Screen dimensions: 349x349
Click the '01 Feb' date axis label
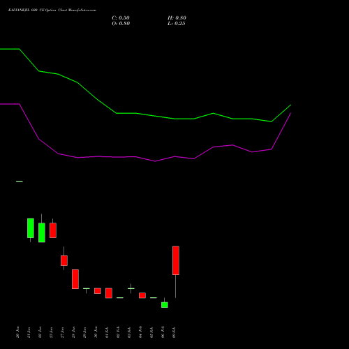point(107,332)
